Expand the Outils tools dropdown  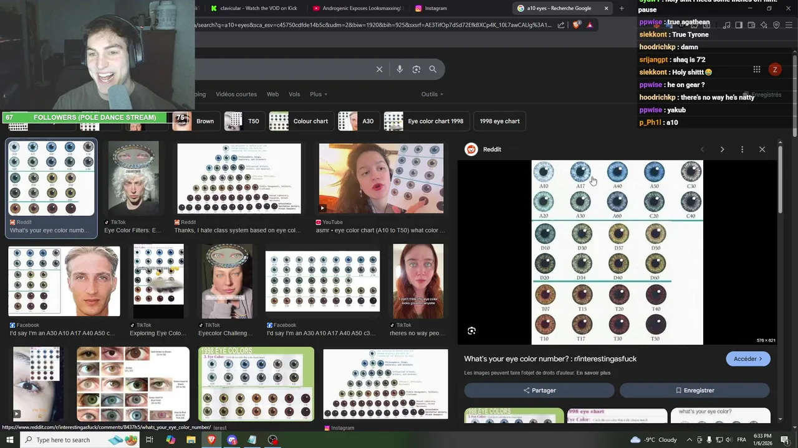(x=432, y=94)
